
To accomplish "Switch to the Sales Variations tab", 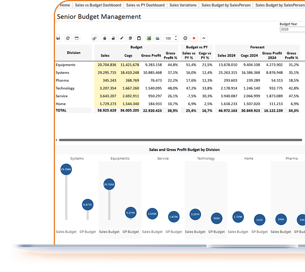I will click(x=183, y=5).
